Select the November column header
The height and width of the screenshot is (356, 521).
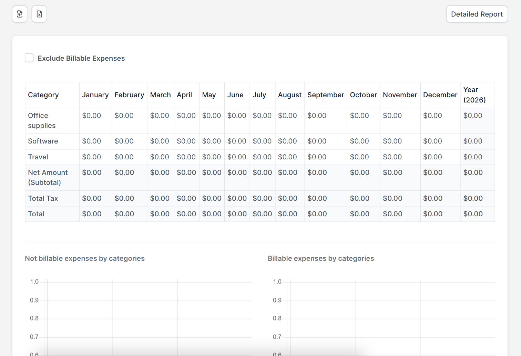click(x=400, y=95)
